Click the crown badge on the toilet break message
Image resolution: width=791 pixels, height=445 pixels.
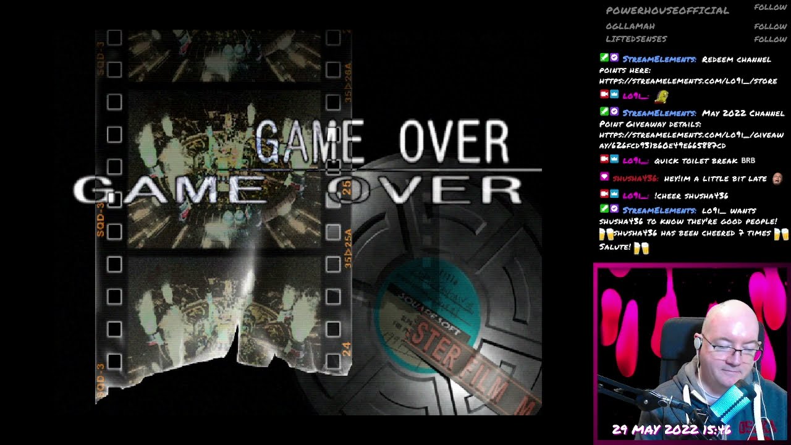[614, 159]
